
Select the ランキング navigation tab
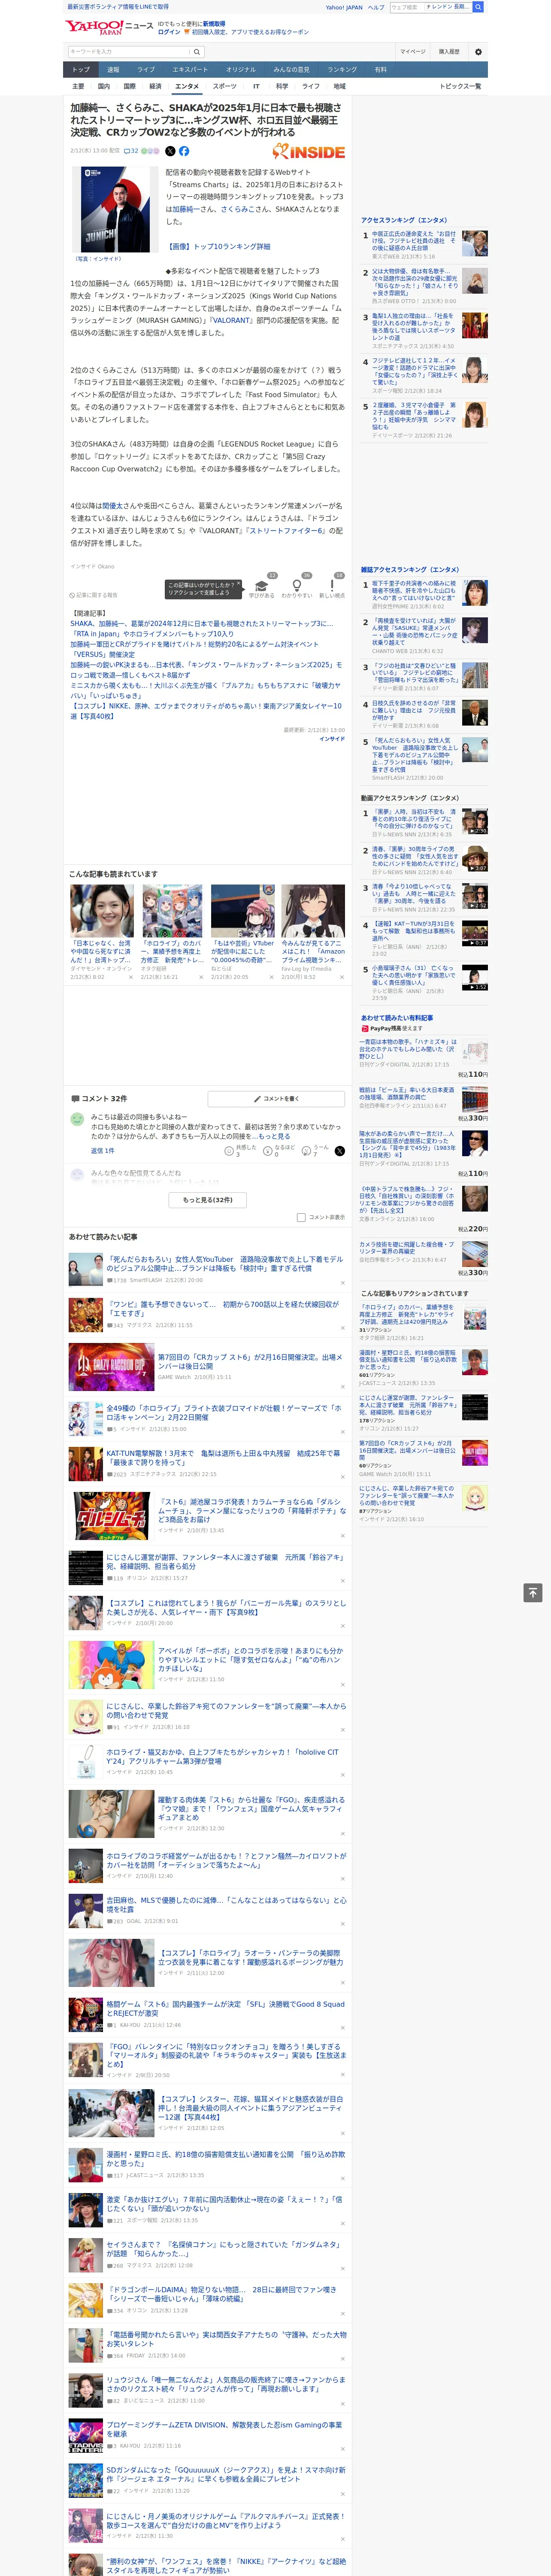tap(342, 70)
